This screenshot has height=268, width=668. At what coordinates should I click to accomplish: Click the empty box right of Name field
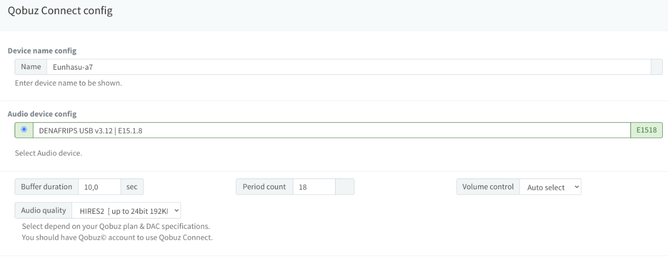657,67
